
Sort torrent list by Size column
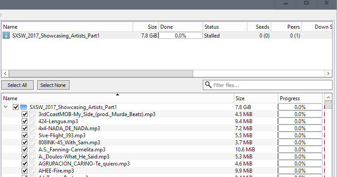[x=146, y=27]
